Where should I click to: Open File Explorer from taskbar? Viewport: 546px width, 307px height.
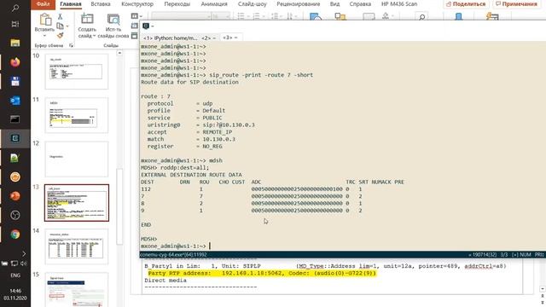(x=15, y=43)
